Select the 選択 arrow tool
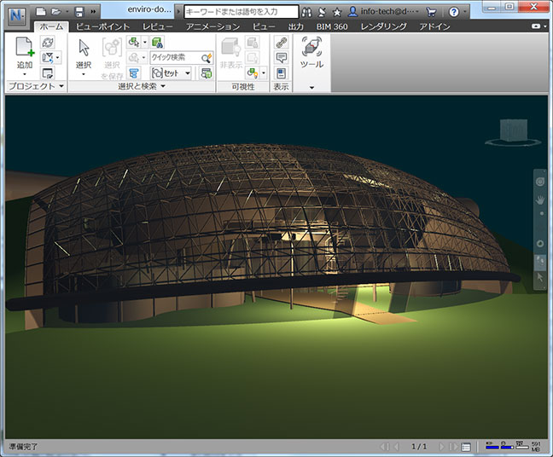The height and width of the screenshot is (457, 553). 84,48
